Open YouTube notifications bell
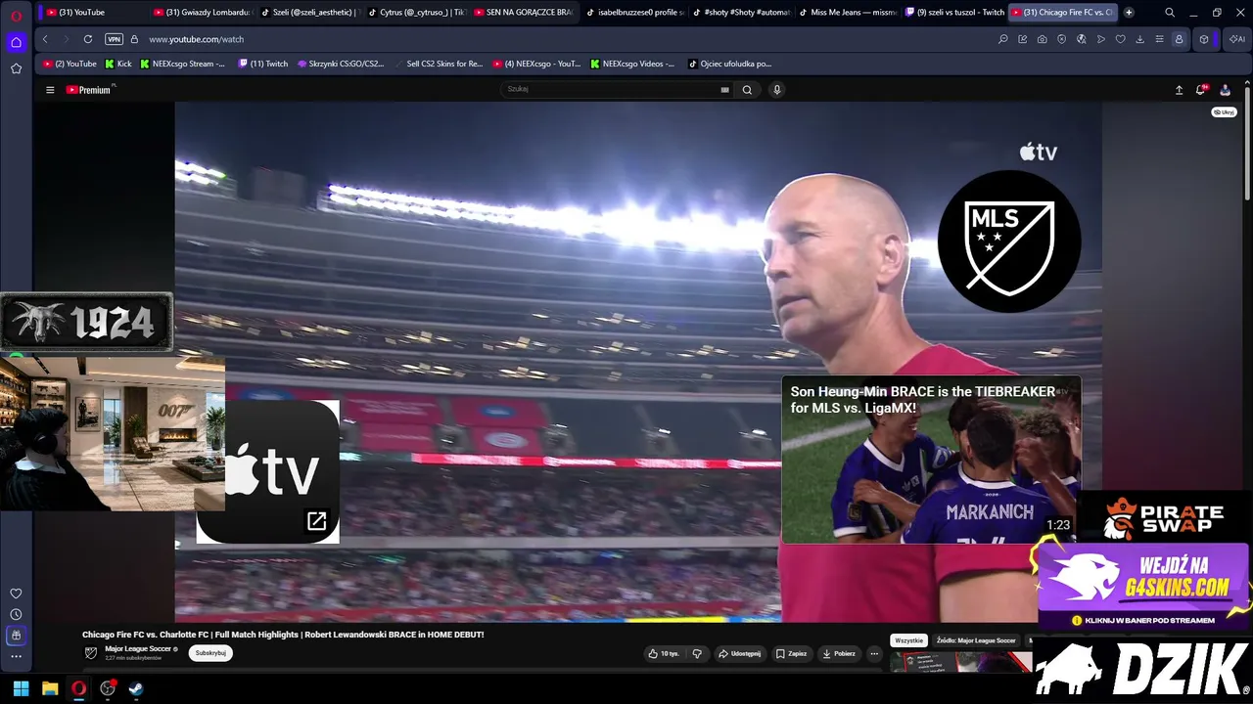 click(1201, 90)
